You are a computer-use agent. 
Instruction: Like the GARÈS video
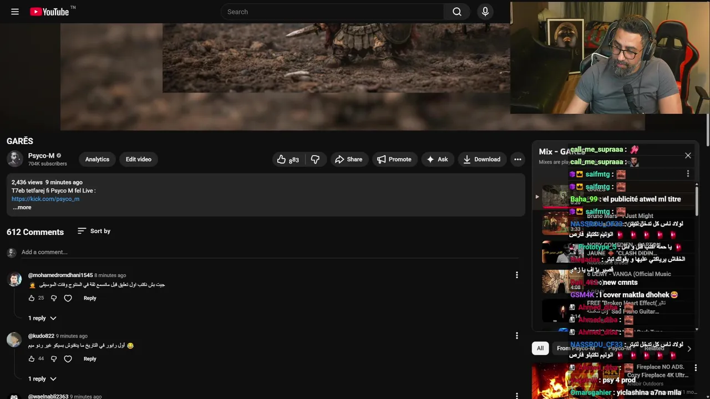pos(288,160)
